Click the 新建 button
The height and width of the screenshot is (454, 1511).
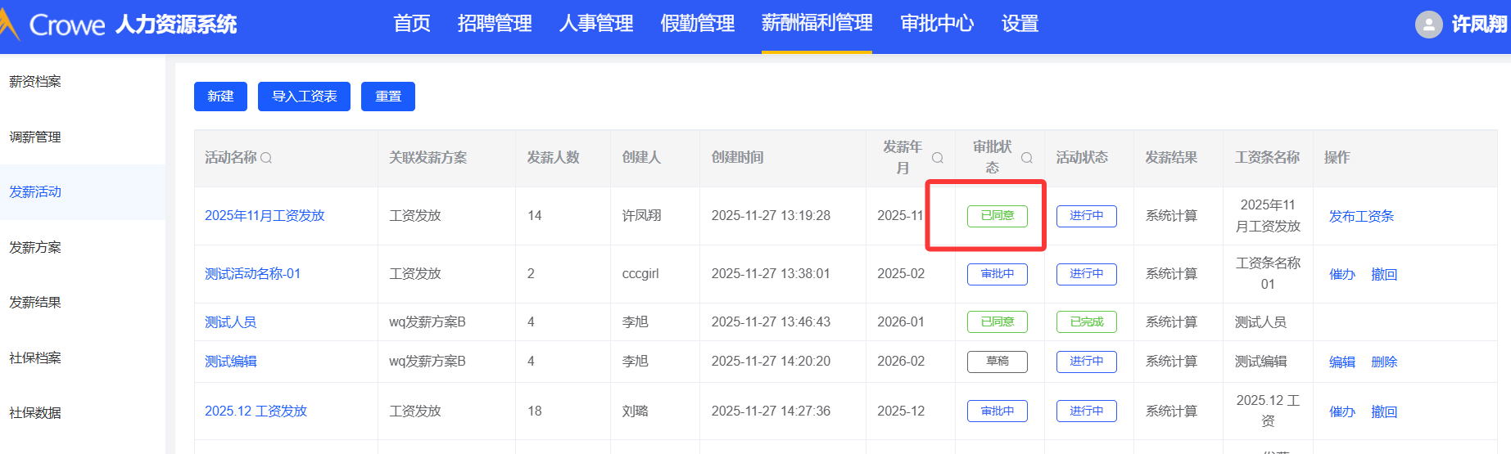220,97
